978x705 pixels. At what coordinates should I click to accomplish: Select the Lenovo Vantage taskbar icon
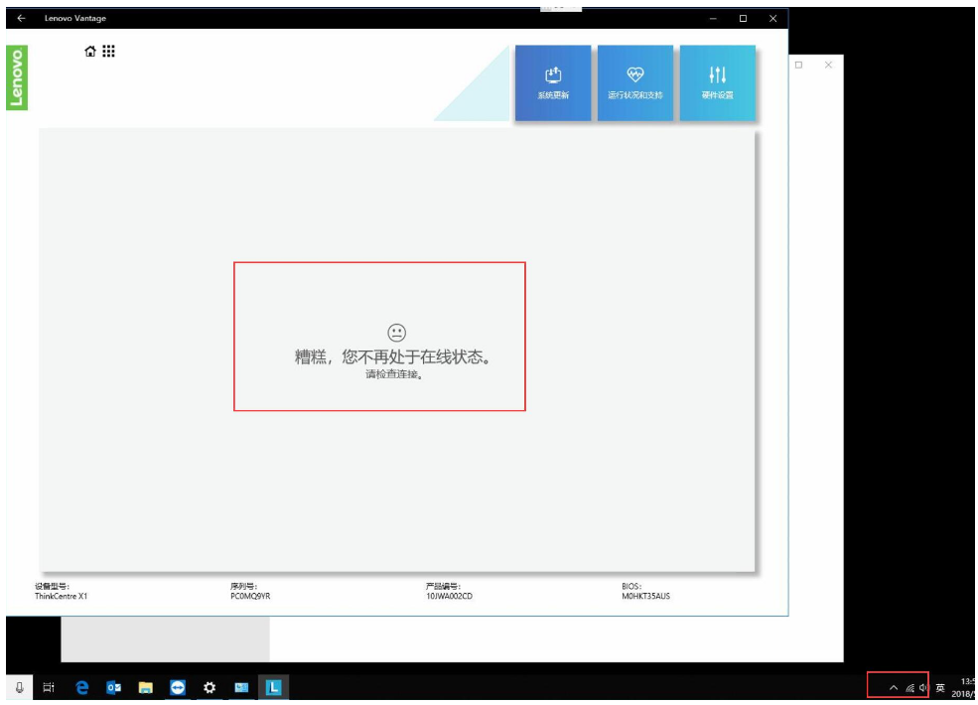[274, 687]
